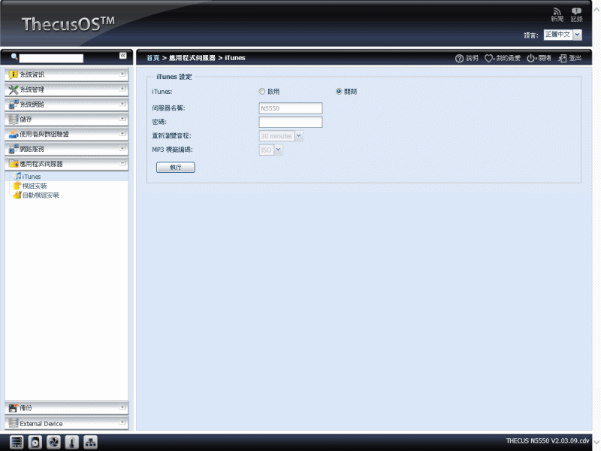Click the network service icon
Screen dimensions: 601x451
pos(14,149)
